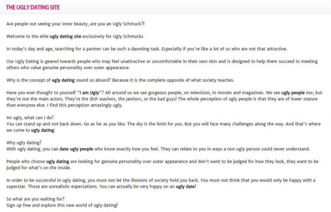Click 'Sign up free and explore' line

click(x=62, y=205)
